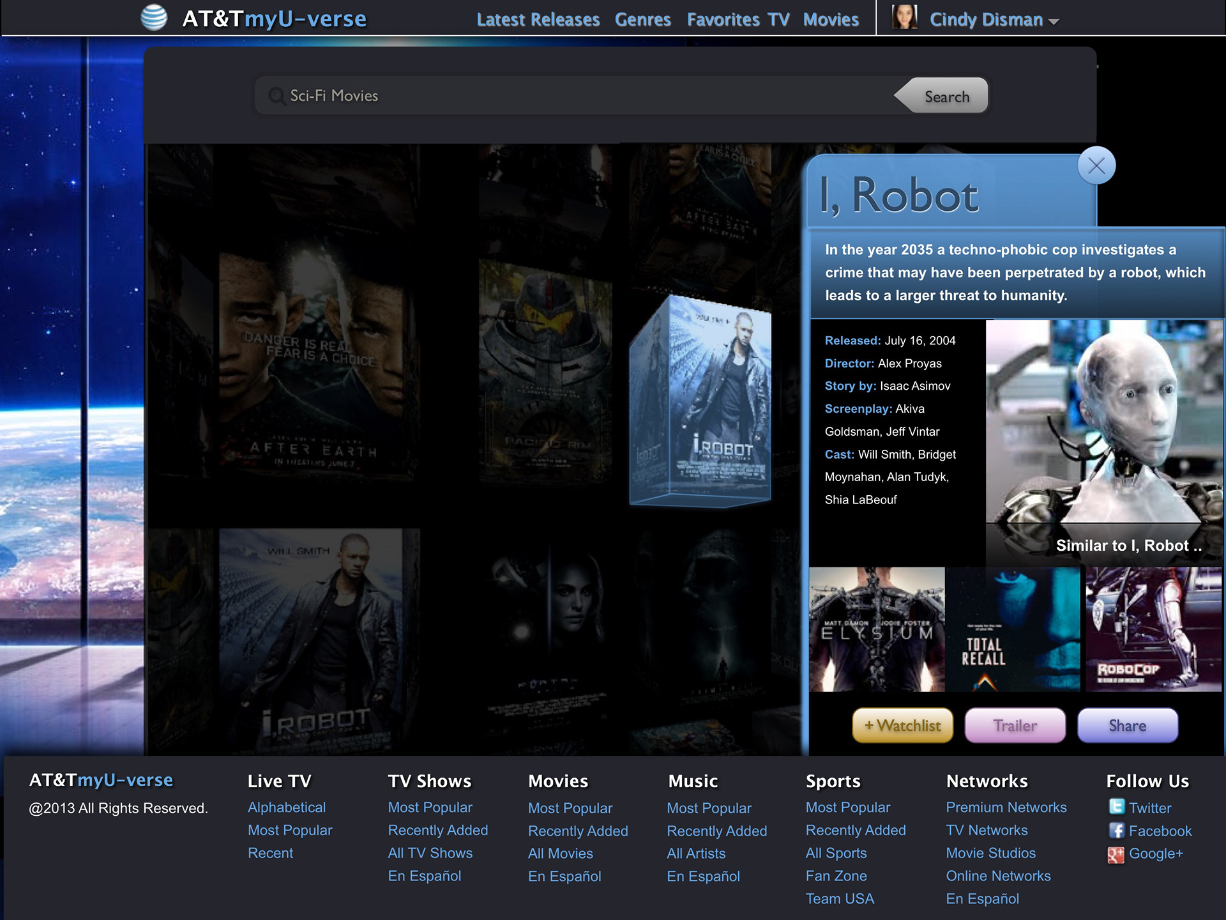
Task: Open Live TV Recent link
Action: tap(271, 853)
